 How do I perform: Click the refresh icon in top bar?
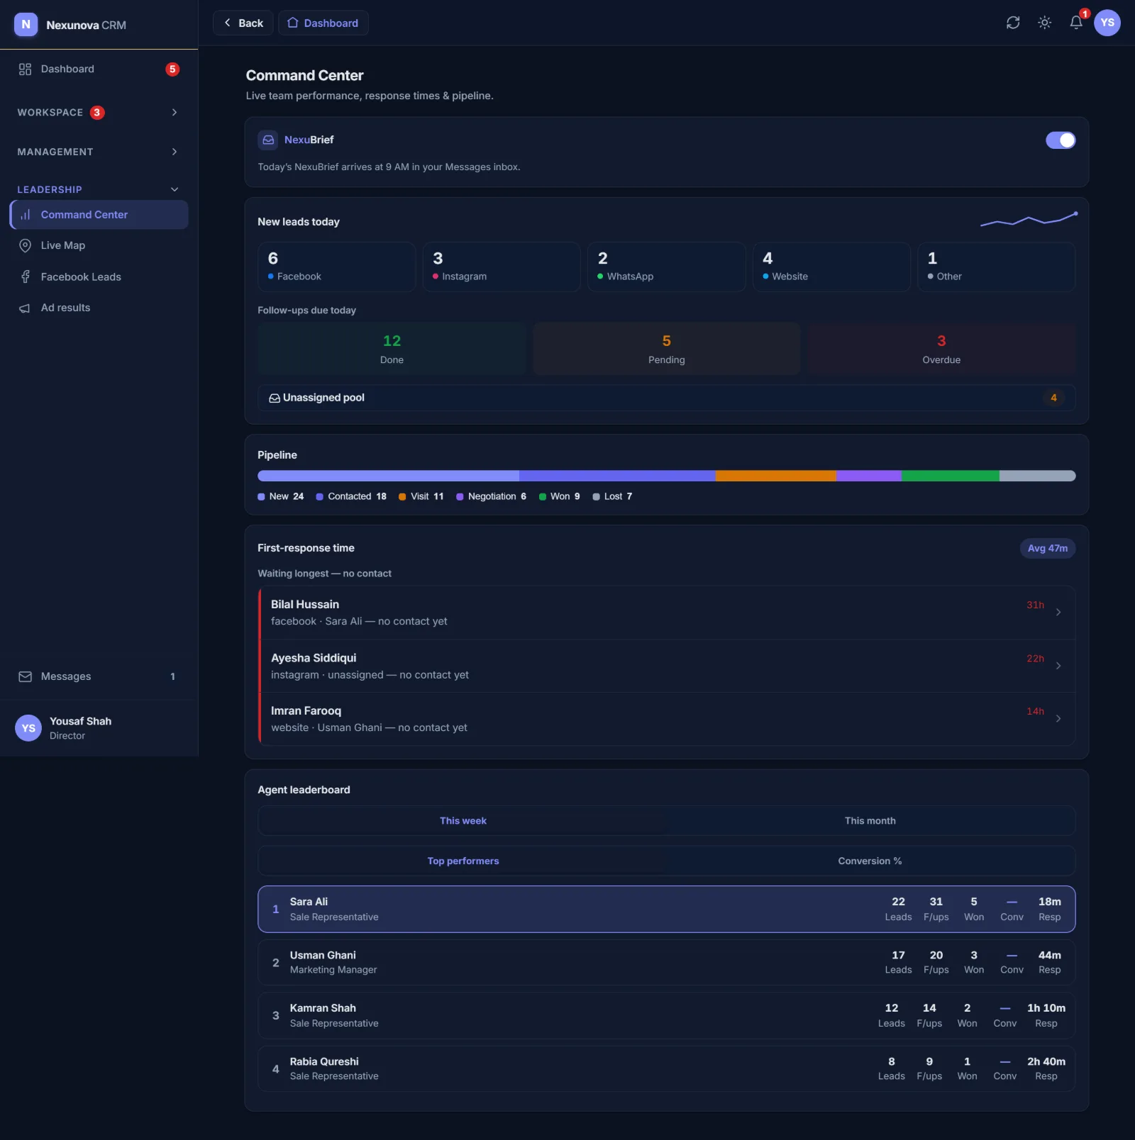pyautogui.click(x=1013, y=23)
